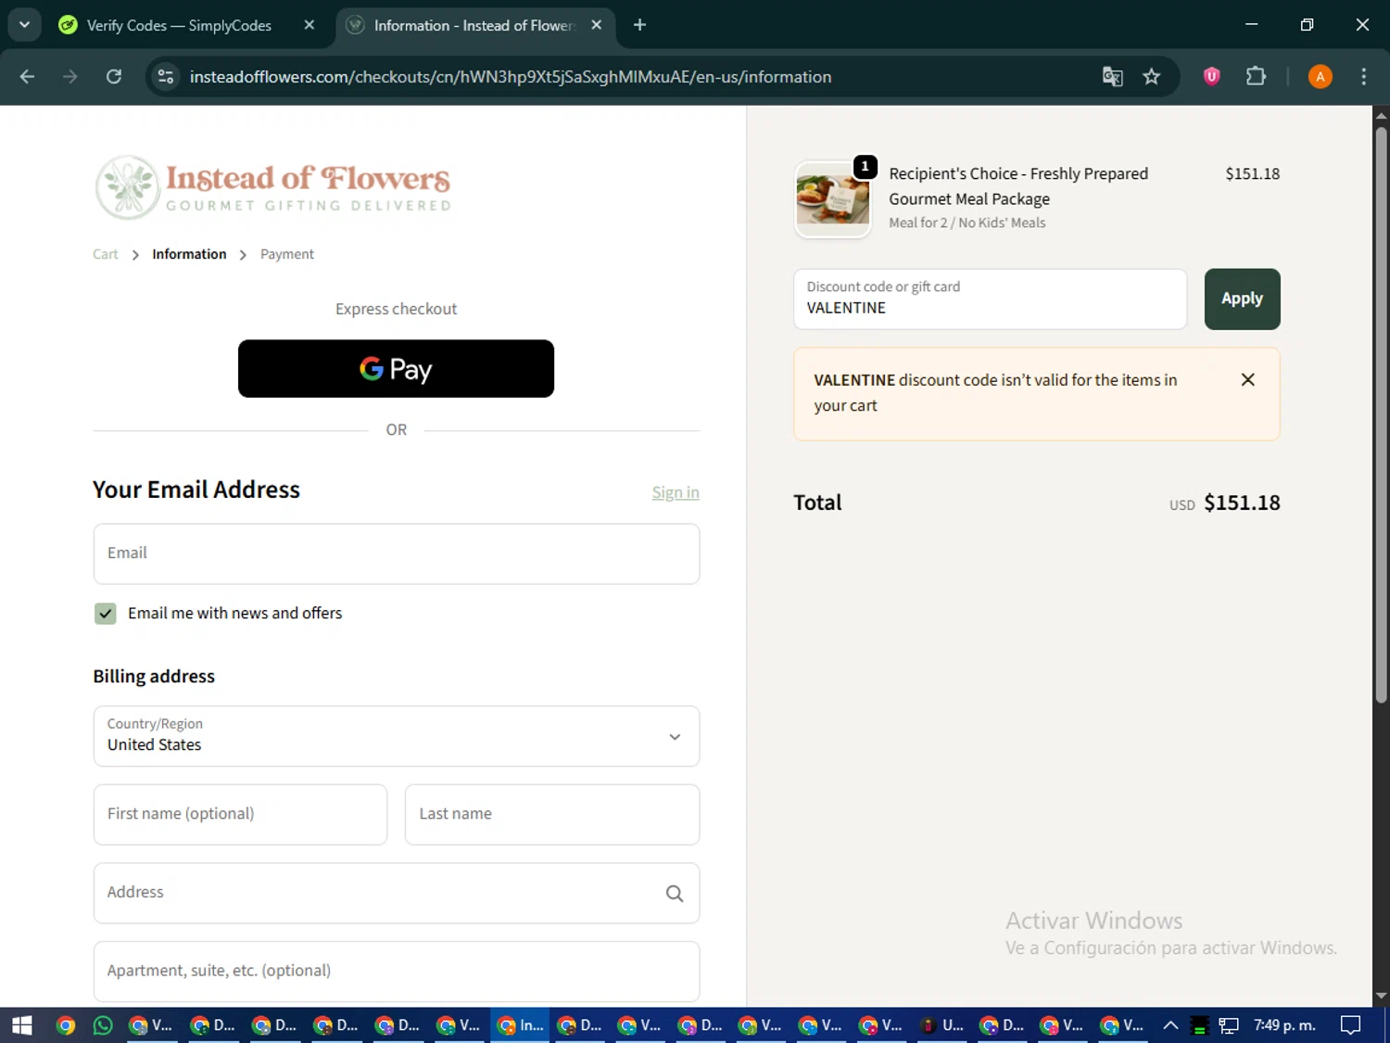
Task: Go back to the previous page
Action: click(27, 77)
